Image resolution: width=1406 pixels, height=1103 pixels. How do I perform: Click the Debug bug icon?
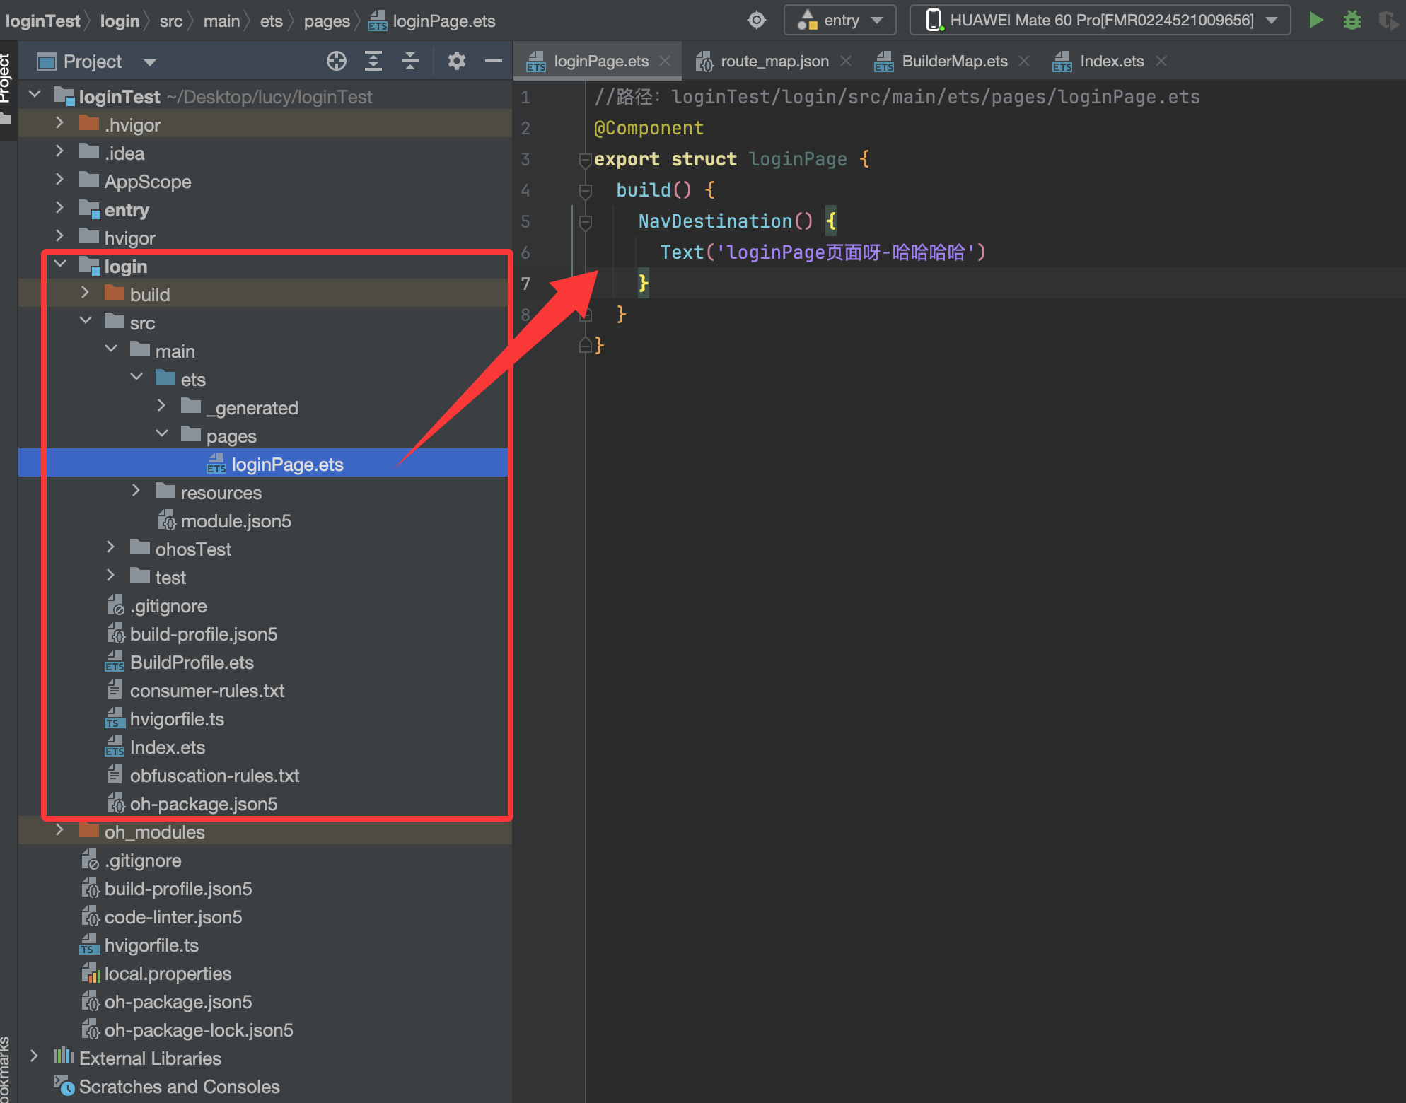coord(1352,20)
